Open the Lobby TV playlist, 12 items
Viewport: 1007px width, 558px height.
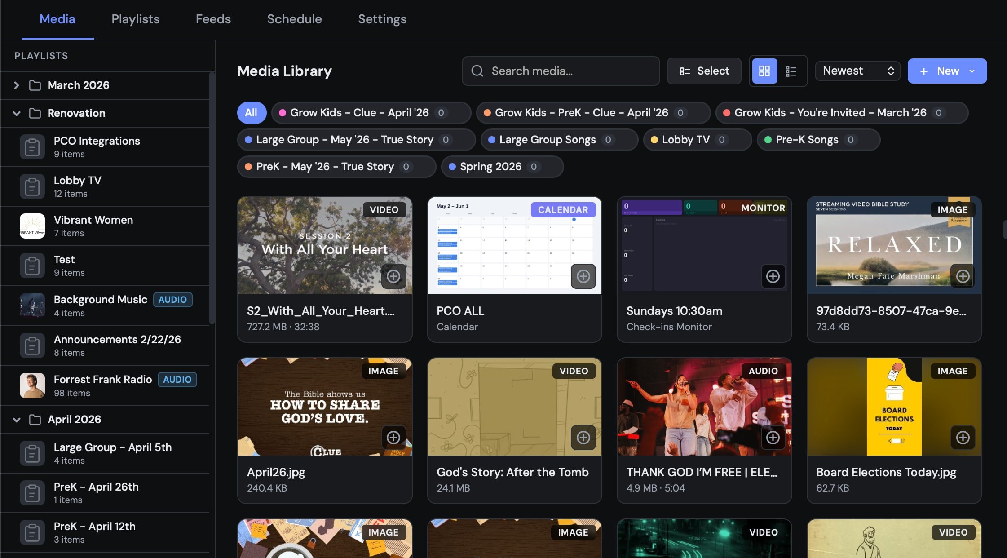(x=105, y=186)
